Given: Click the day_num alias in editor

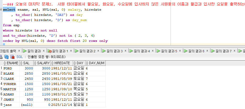Looking at the screenshot, I should [x=79, y=20].
